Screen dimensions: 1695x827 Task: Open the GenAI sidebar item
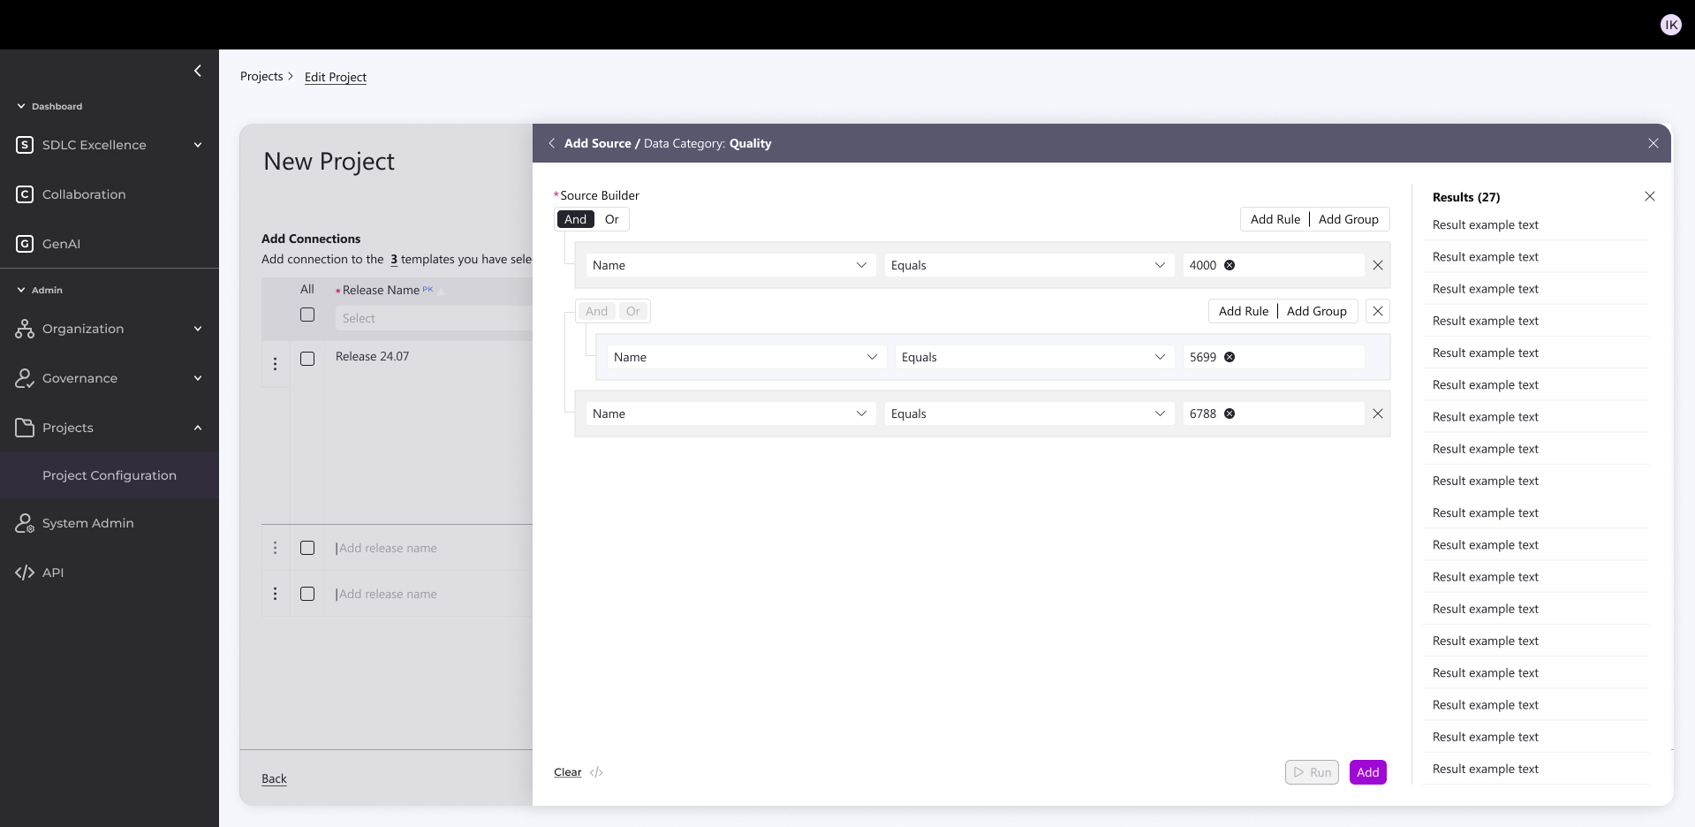[61, 244]
